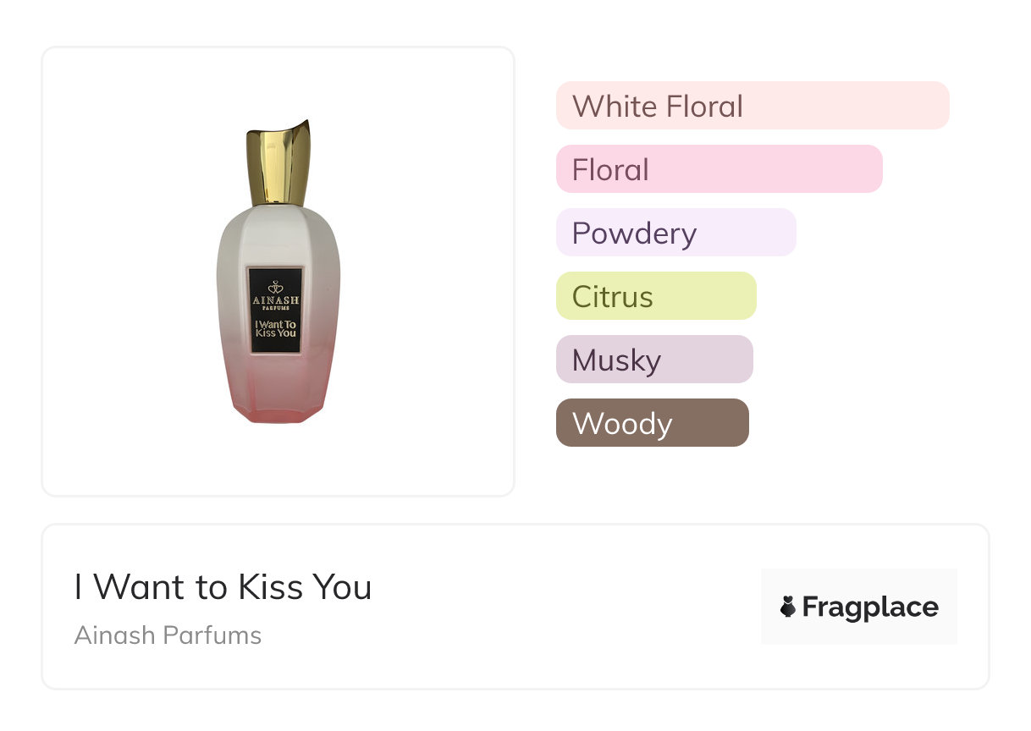Click the "I Want To Kiss You" label text on bottle
Viewport: 1031px width, 731px height.
[x=276, y=327]
